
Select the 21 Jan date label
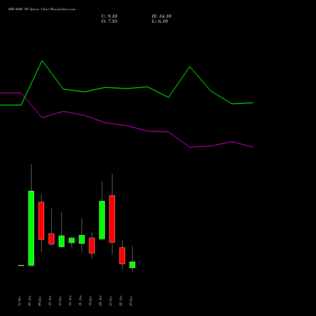tap(111, 301)
